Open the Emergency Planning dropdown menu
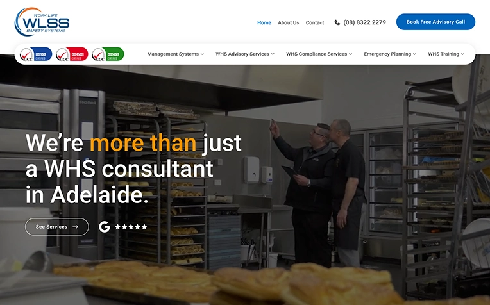The image size is (490, 305). [390, 54]
